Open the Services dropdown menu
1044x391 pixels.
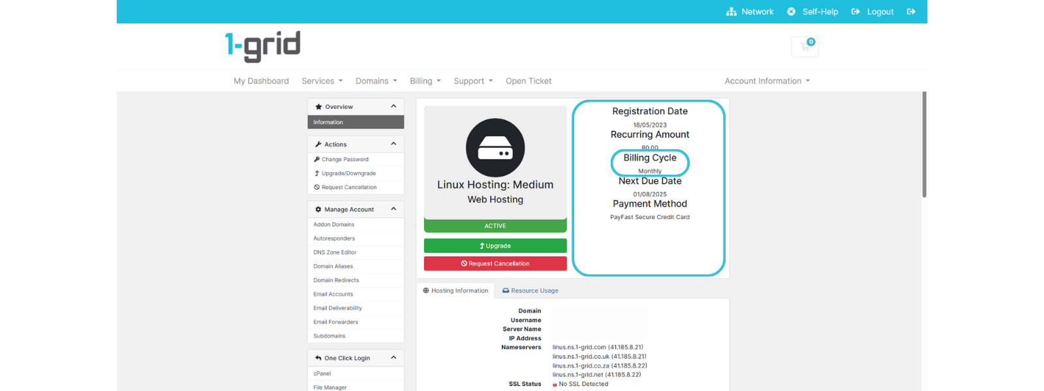coord(322,81)
